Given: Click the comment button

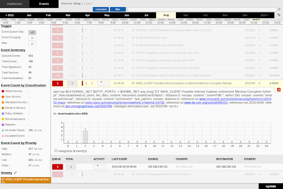Looking at the screenshot, I should tap(101, 9).
